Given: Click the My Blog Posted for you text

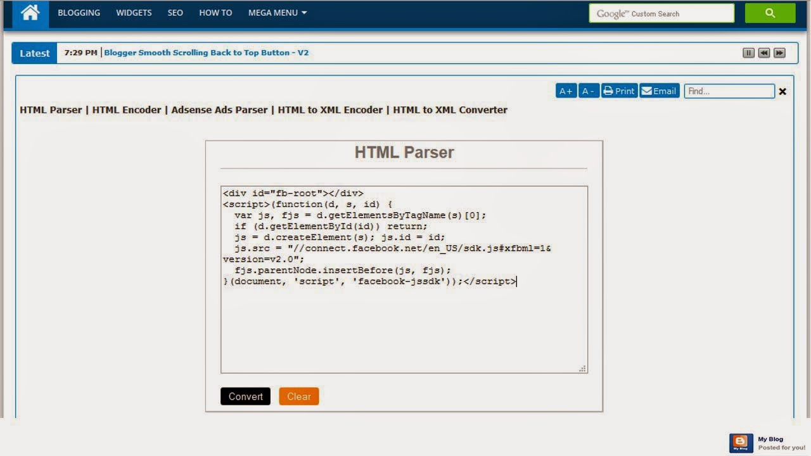Looking at the screenshot, I should [781, 443].
